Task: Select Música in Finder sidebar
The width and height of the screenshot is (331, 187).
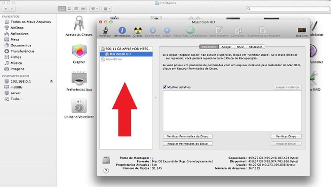Action: 16,63
